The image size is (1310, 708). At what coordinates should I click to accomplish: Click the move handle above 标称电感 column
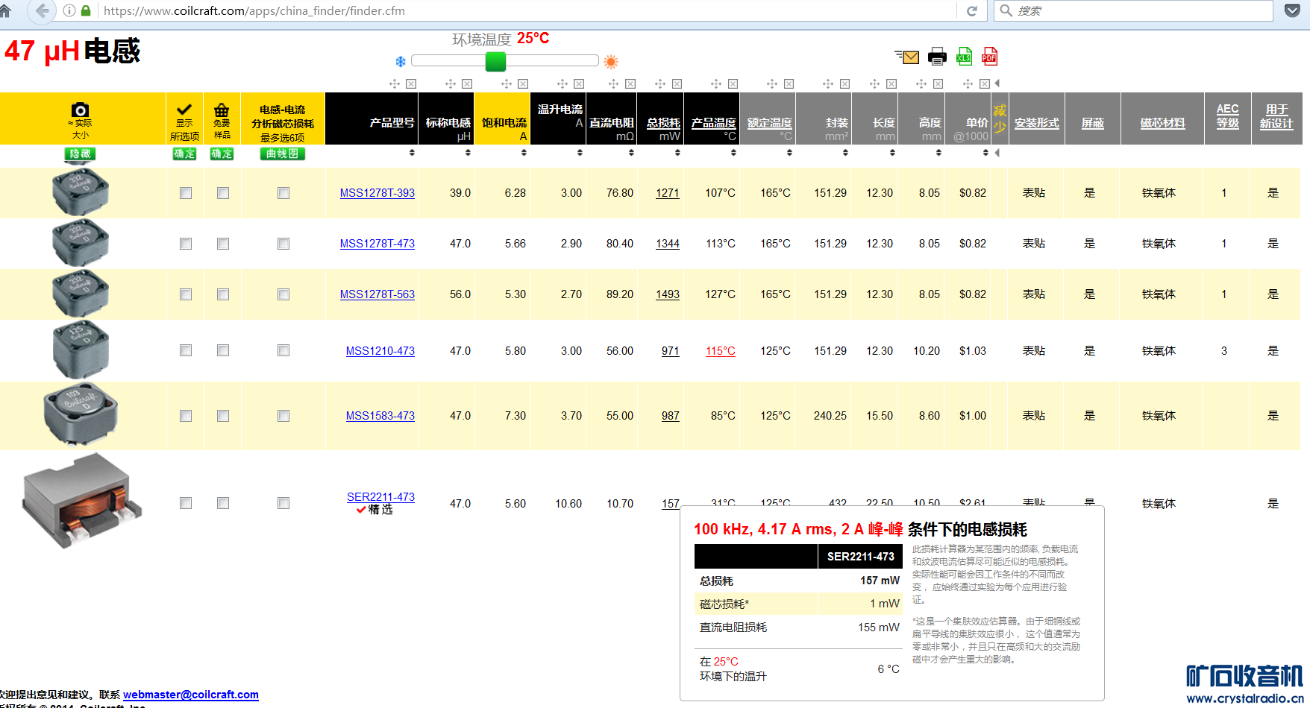click(451, 83)
